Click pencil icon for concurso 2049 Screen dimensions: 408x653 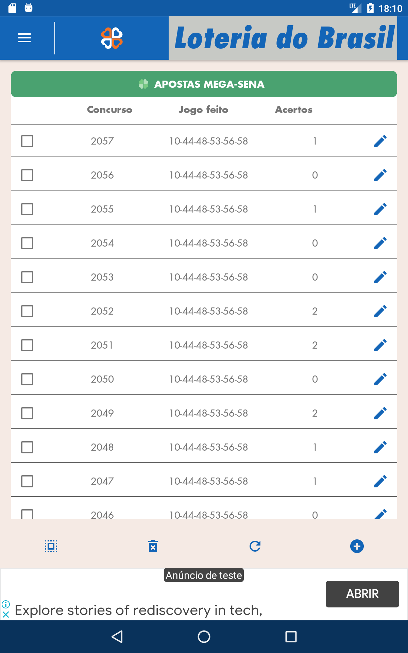click(x=380, y=413)
